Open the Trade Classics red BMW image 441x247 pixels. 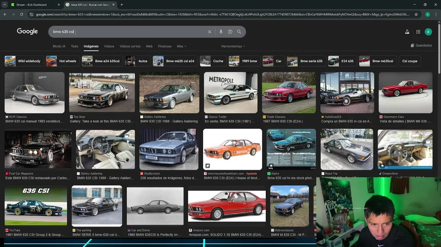(x=289, y=93)
